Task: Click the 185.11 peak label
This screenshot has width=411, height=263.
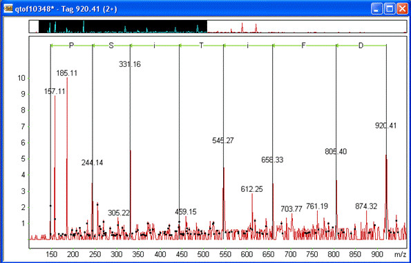Action: 67,73
